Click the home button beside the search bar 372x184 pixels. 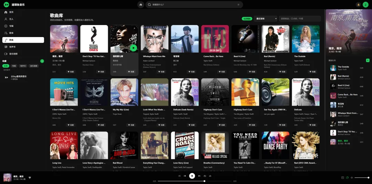141,4
